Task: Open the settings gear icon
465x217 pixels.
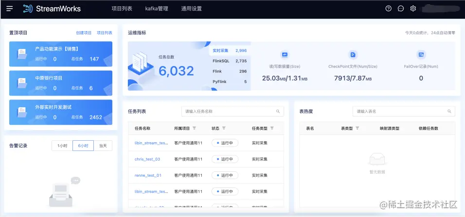Action: pos(413,9)
